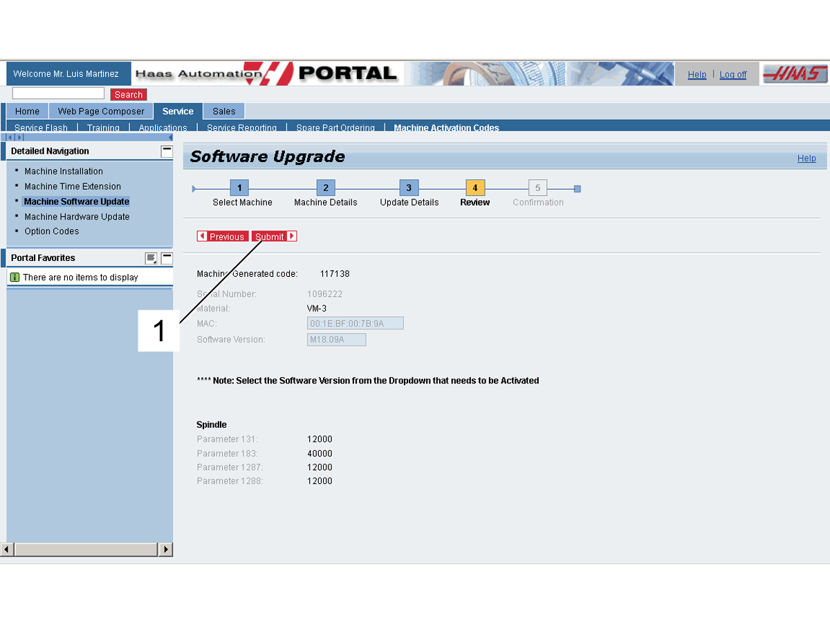Click the MAC address field

click(x=356, y=323)
